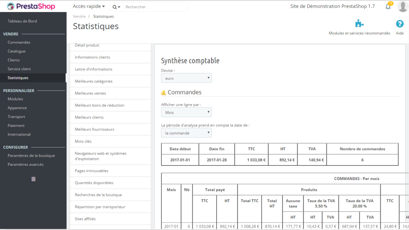
Task: Open Clients in the sidebar
Action: [x=14, y=60]
